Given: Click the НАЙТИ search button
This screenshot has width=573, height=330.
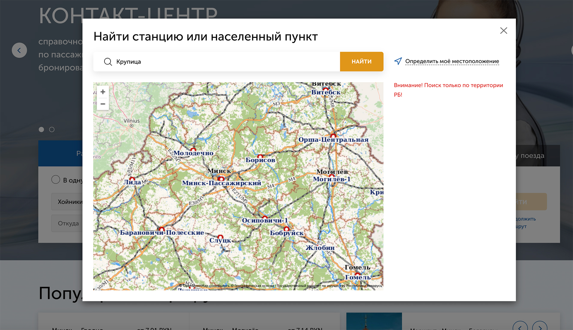Looking at the screenshot, I should point(361,61).
